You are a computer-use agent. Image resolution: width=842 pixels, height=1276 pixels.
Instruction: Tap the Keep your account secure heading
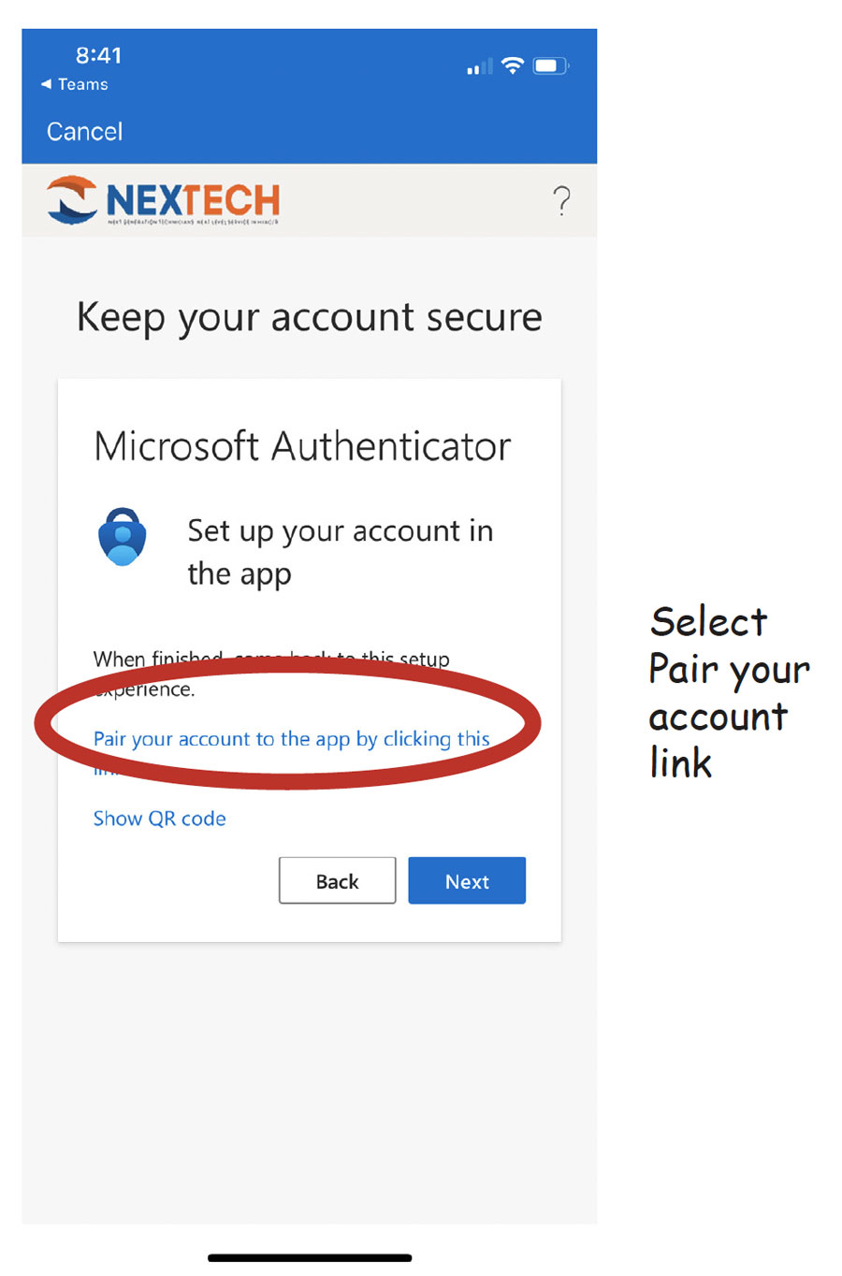pos(309,318)
